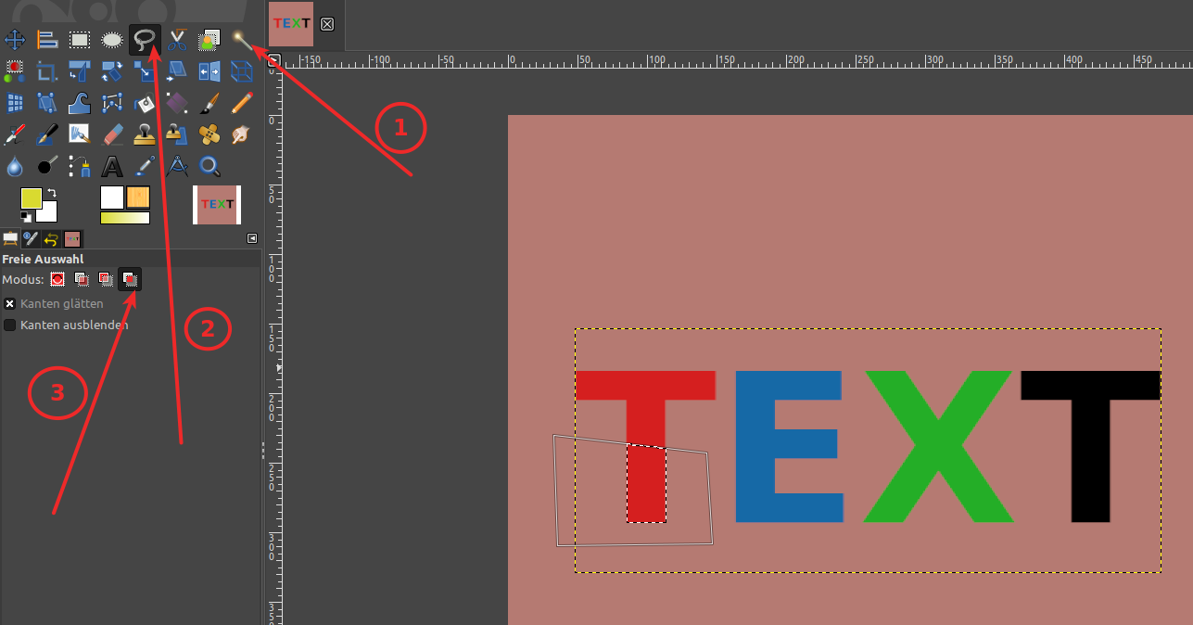
Task: Pick the Paintbrush tool
Action: coord(209,103)
